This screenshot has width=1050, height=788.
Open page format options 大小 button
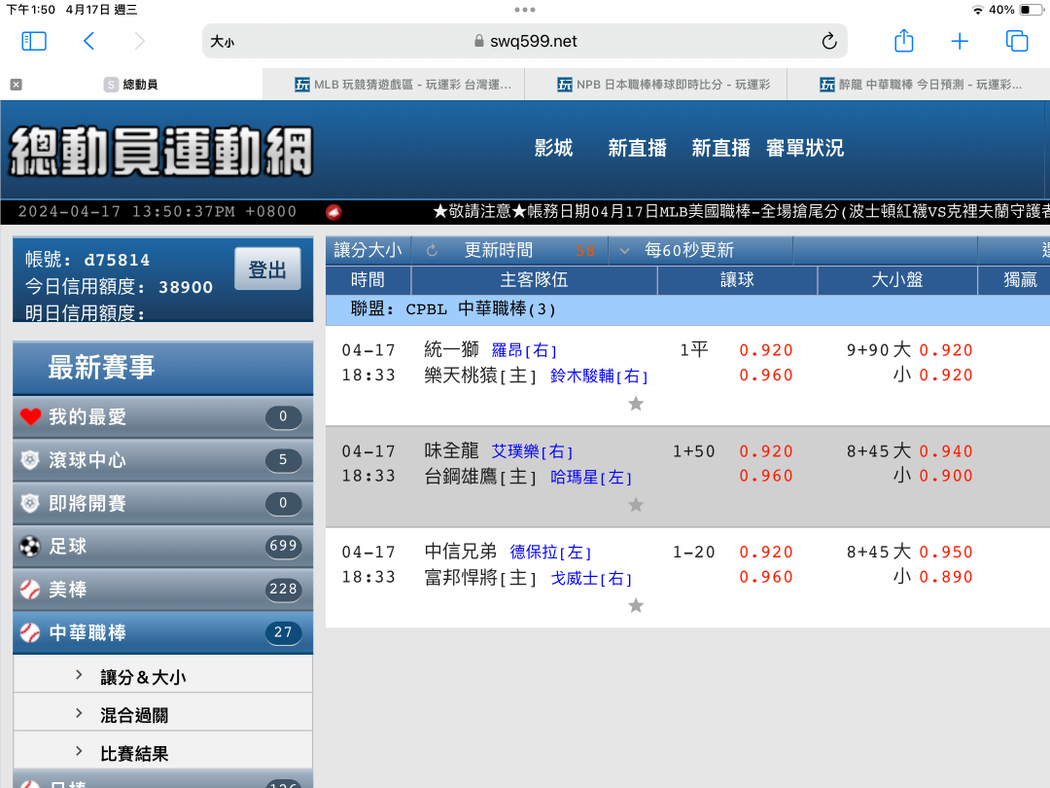coord(223,42)
